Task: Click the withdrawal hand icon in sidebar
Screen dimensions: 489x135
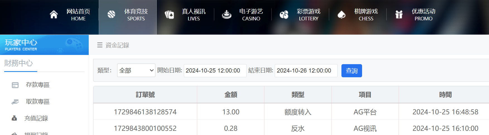Action: [15, 102]
